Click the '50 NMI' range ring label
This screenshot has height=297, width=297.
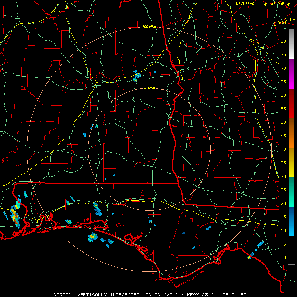(x=149, y=88)
